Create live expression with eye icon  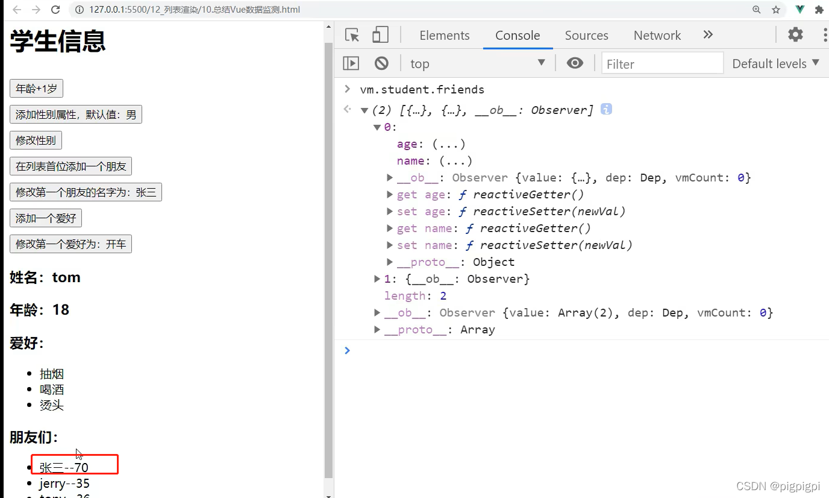(x=575, y=63)
